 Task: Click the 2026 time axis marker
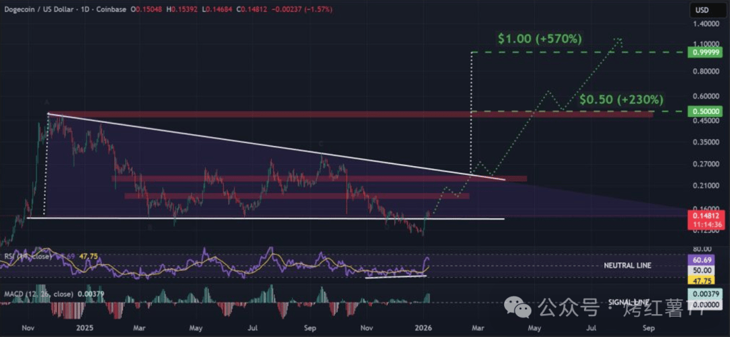[x=423, y=328]
